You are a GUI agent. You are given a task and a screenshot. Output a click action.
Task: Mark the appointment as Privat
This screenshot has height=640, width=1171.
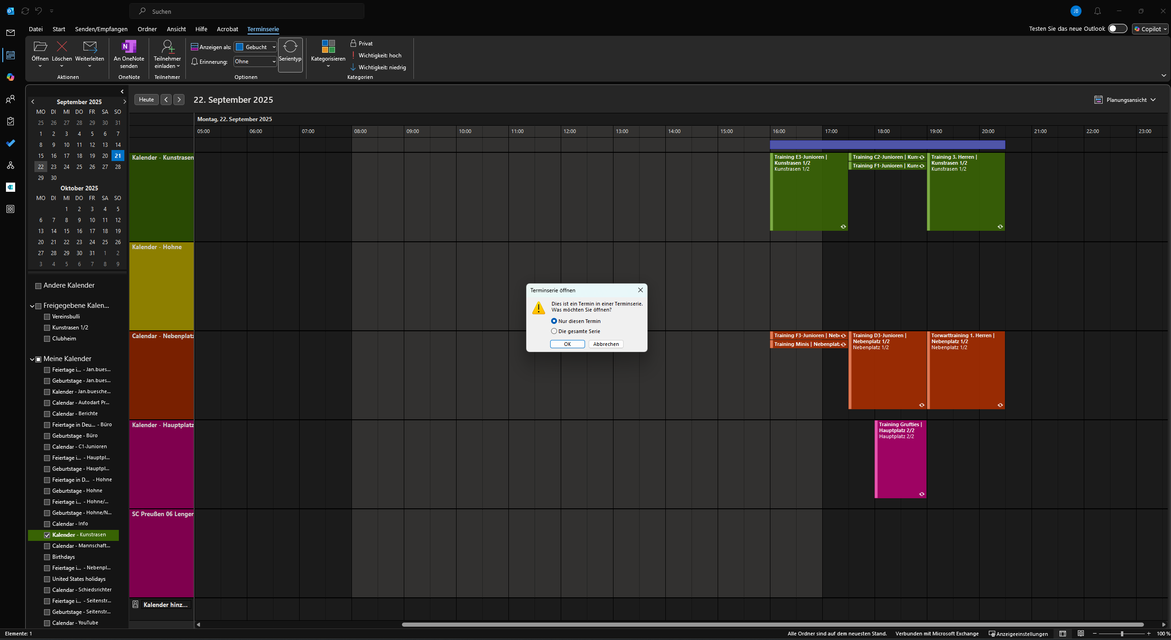tap(362, 43)
